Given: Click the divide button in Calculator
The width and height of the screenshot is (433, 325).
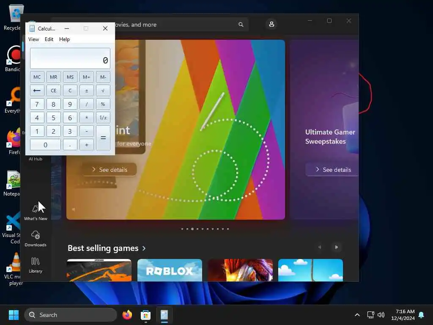Looking at the screenshot, I should pyautogui.click(x=86, y=104).
